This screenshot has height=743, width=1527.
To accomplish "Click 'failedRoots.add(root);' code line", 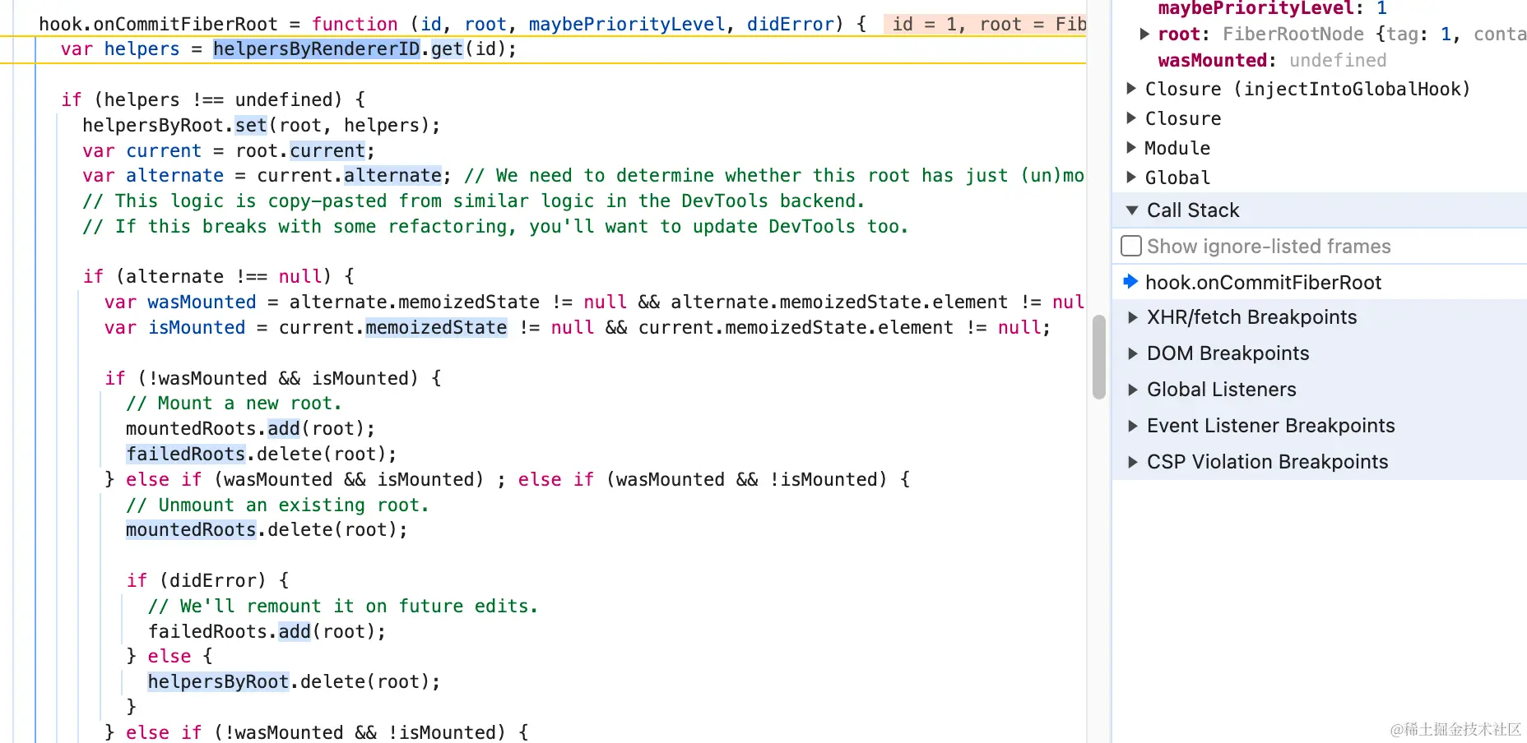I will tap(267, 631).
